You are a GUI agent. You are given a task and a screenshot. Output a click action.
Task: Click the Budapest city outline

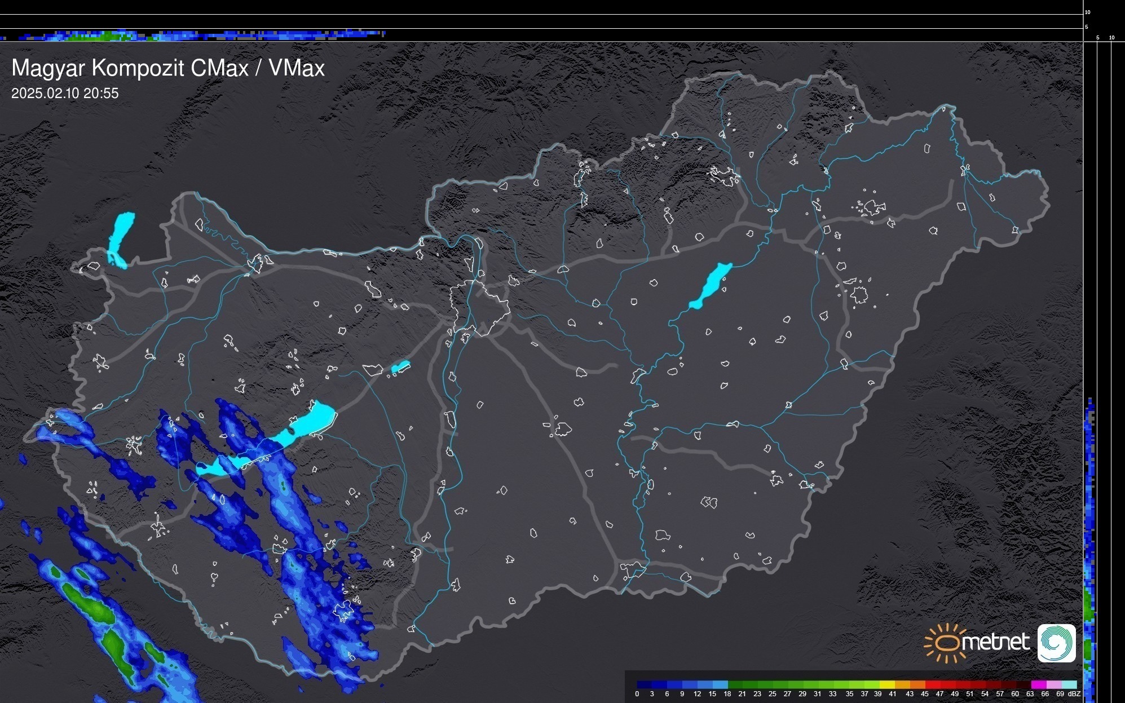click(x=479, y=307)
